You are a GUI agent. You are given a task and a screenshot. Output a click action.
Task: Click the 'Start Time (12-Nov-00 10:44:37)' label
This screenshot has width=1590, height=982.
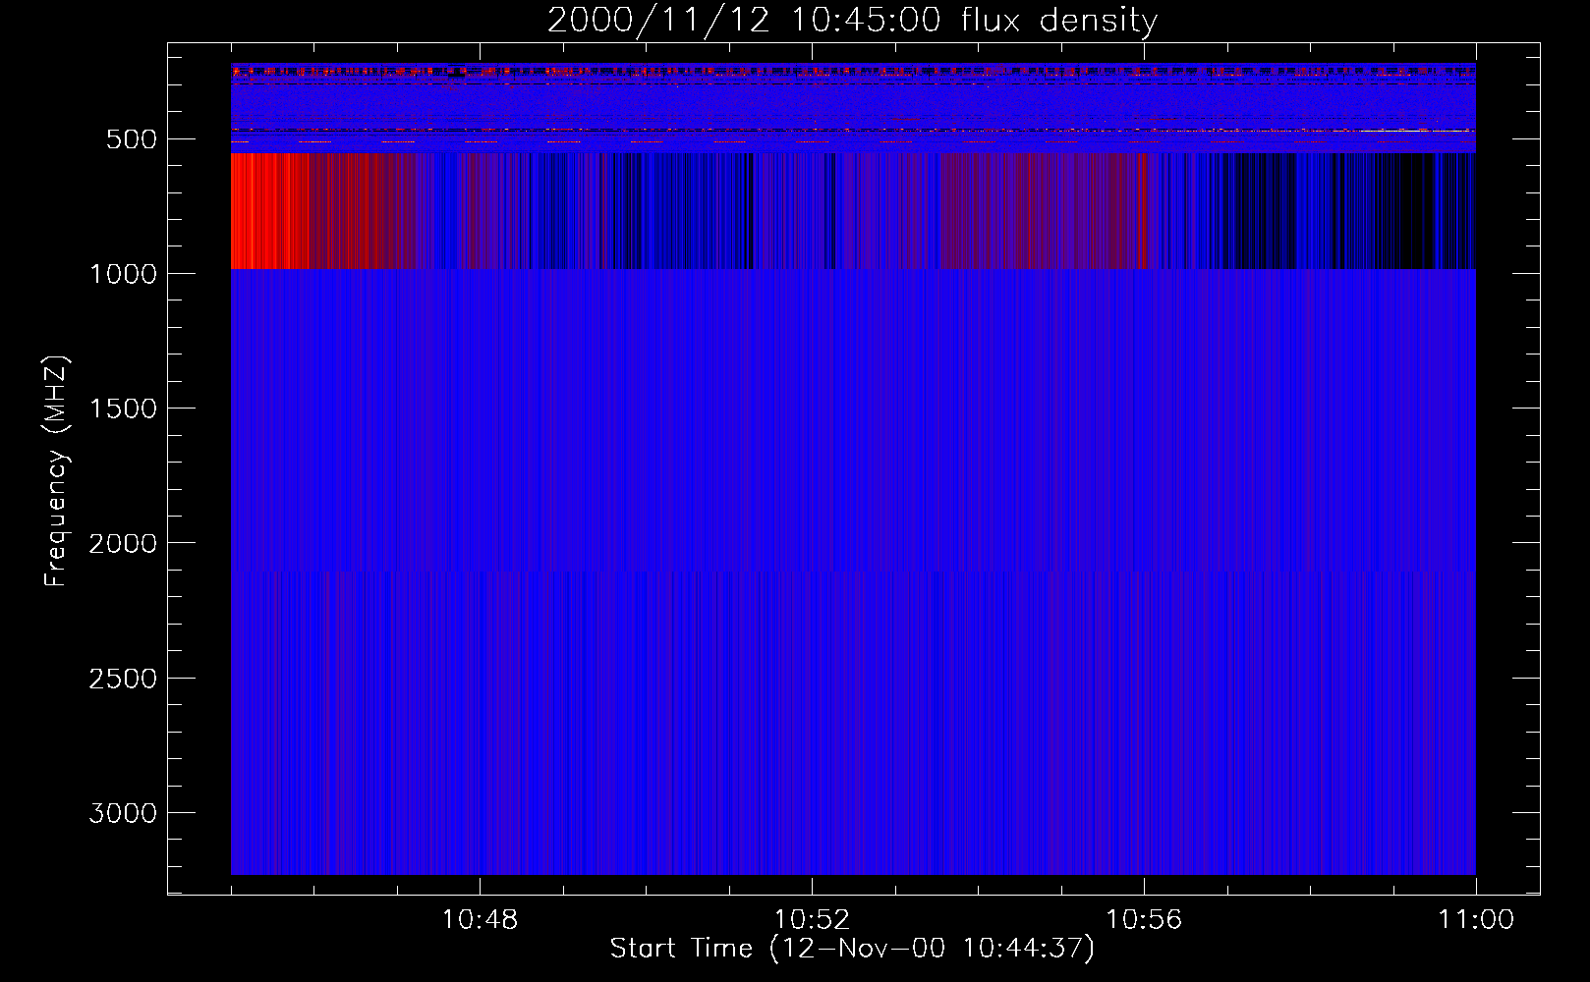(852, 949)
